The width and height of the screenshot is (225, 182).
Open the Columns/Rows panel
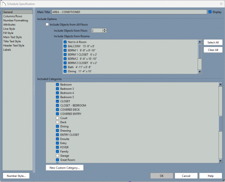point(12,16)
